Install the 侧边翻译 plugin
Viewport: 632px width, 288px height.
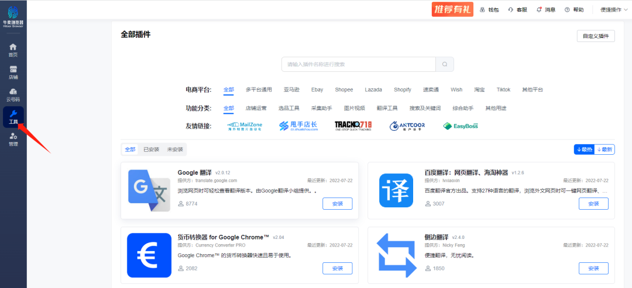click(x=594, y=268)
